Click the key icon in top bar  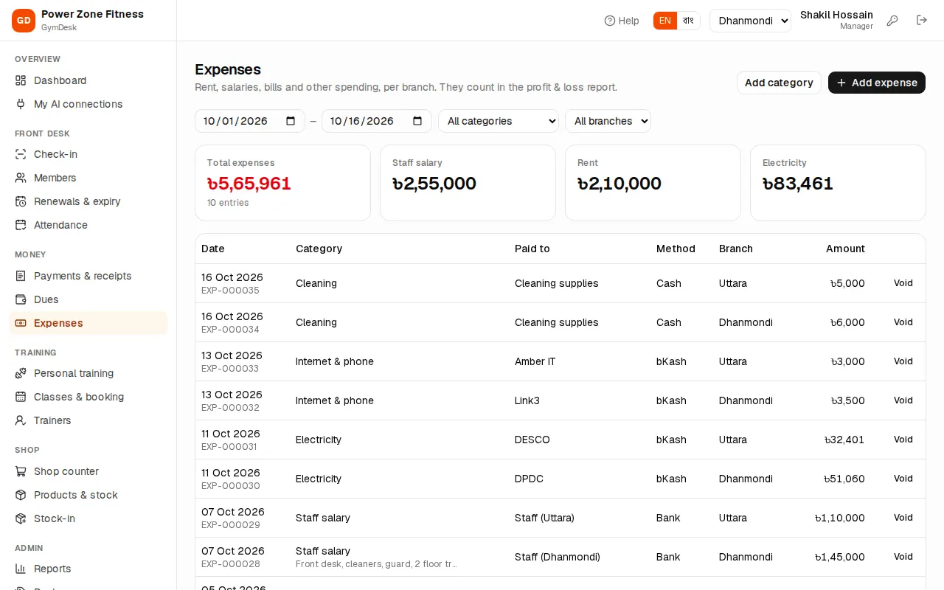click(x=892, y=21)
